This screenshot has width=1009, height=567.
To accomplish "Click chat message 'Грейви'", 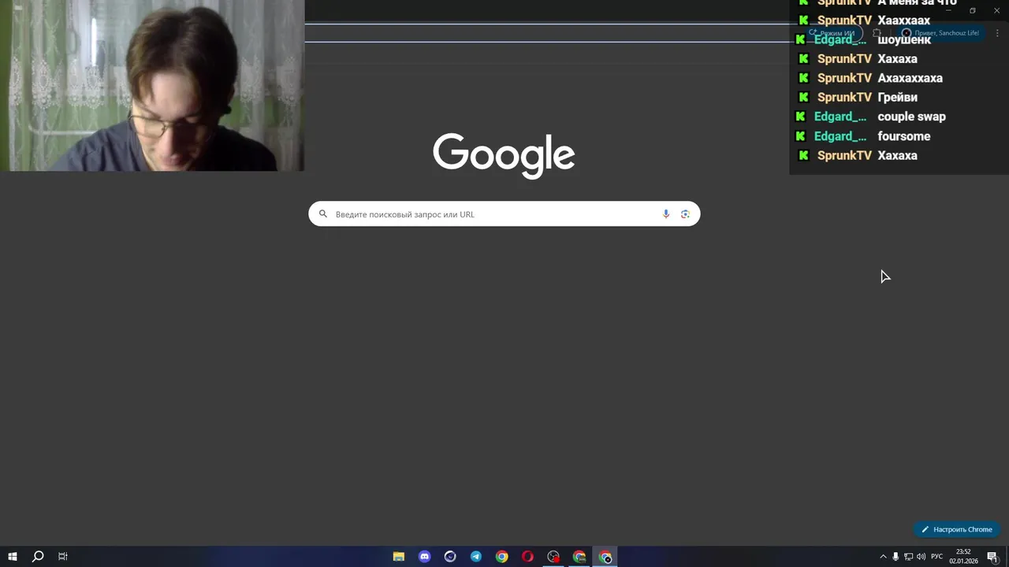I will click(x=897, y=97).
